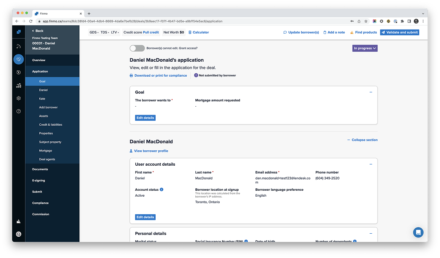
Task: Collapse the Goal card
Action: 371,92
